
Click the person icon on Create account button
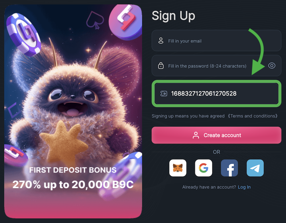click(196, 135)
